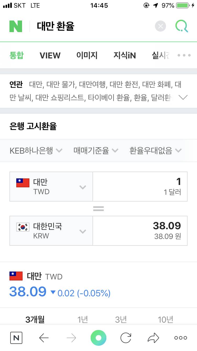Tap the back arrow in bottom toolbar
197x351 pixels.
pyautogui.click(x=44, y=338)
